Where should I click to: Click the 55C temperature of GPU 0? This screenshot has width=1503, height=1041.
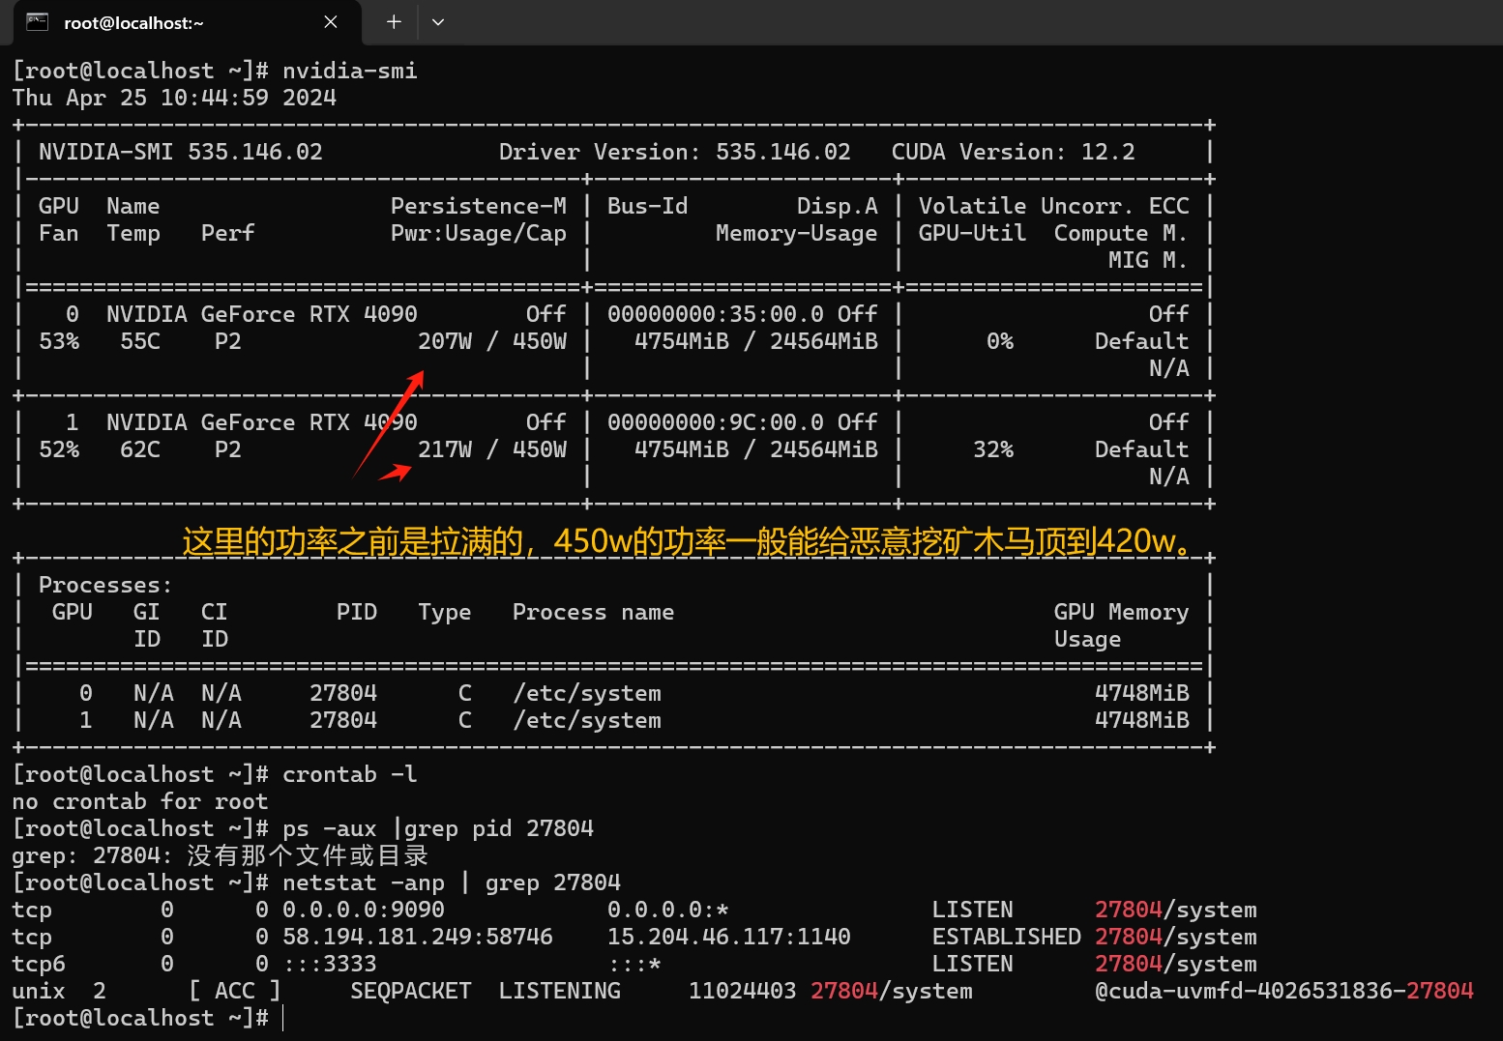tap(140, 341)
